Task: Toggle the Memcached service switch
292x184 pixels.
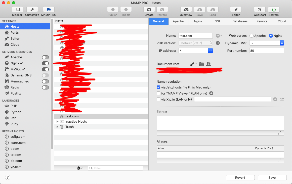Action: point(45,81)
